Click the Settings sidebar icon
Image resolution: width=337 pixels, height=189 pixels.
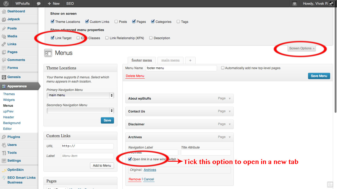click(4, 161)
